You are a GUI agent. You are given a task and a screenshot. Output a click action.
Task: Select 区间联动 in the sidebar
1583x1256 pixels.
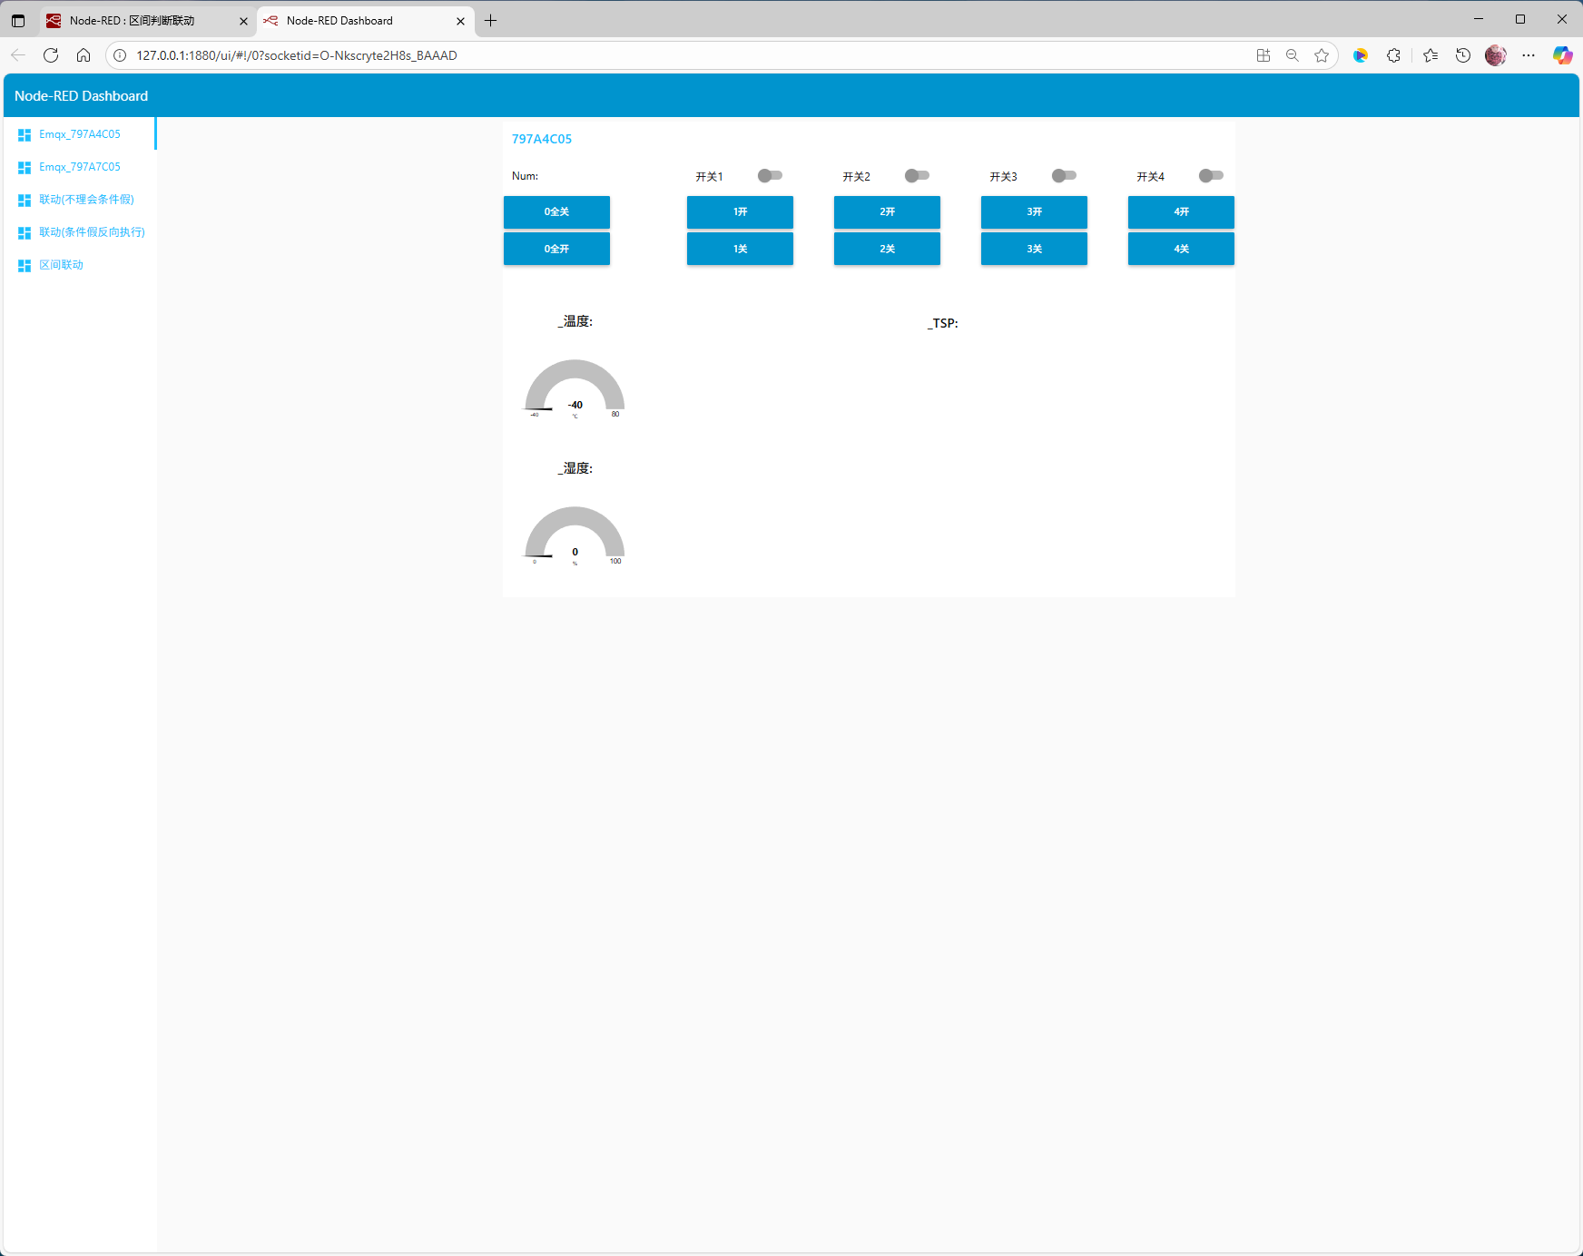[x=61, y=265]
